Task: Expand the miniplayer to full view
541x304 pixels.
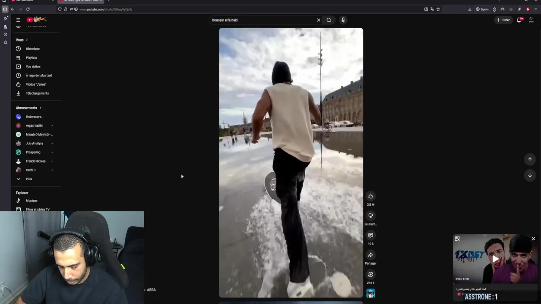Action: (457, 239)
